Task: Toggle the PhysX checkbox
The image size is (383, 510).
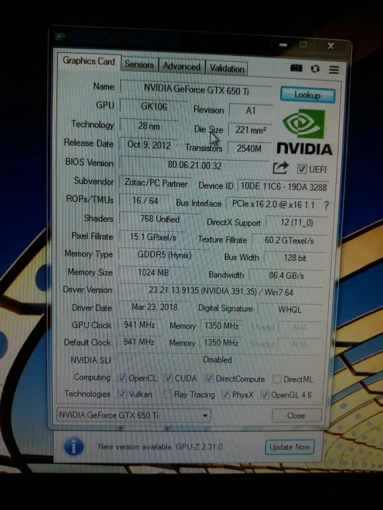Action: click(x=225, y=394)
